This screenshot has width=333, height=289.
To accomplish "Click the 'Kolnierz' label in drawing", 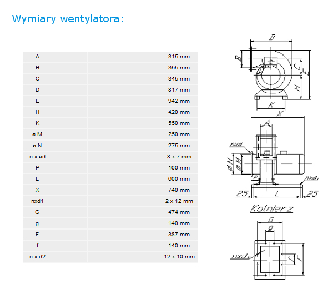I will (272, 208).
